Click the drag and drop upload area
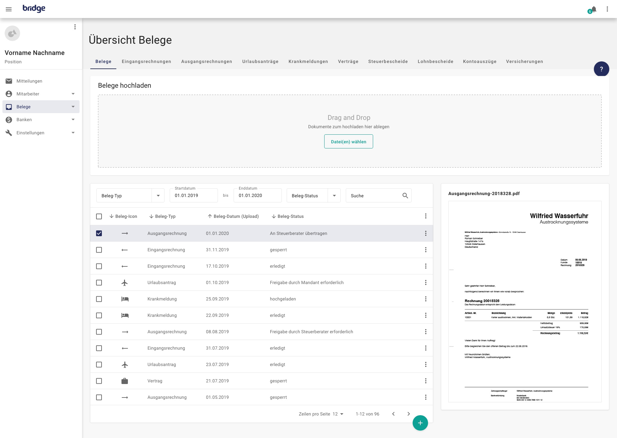The width and height of the screenshot is (617, 438). click(350, 131)
